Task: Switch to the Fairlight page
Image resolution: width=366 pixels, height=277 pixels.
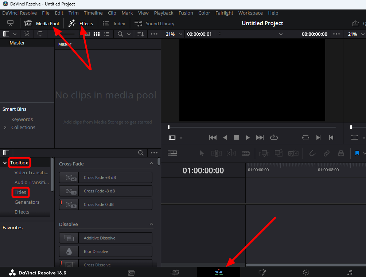Action: coord(350,272)
